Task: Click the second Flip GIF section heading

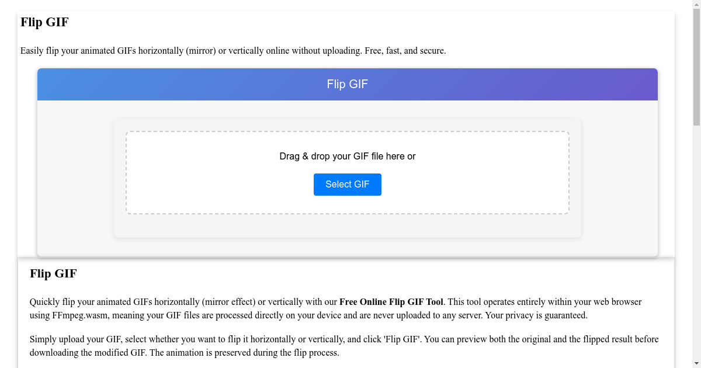Action: pyautogui.click(x=53, y=273)
